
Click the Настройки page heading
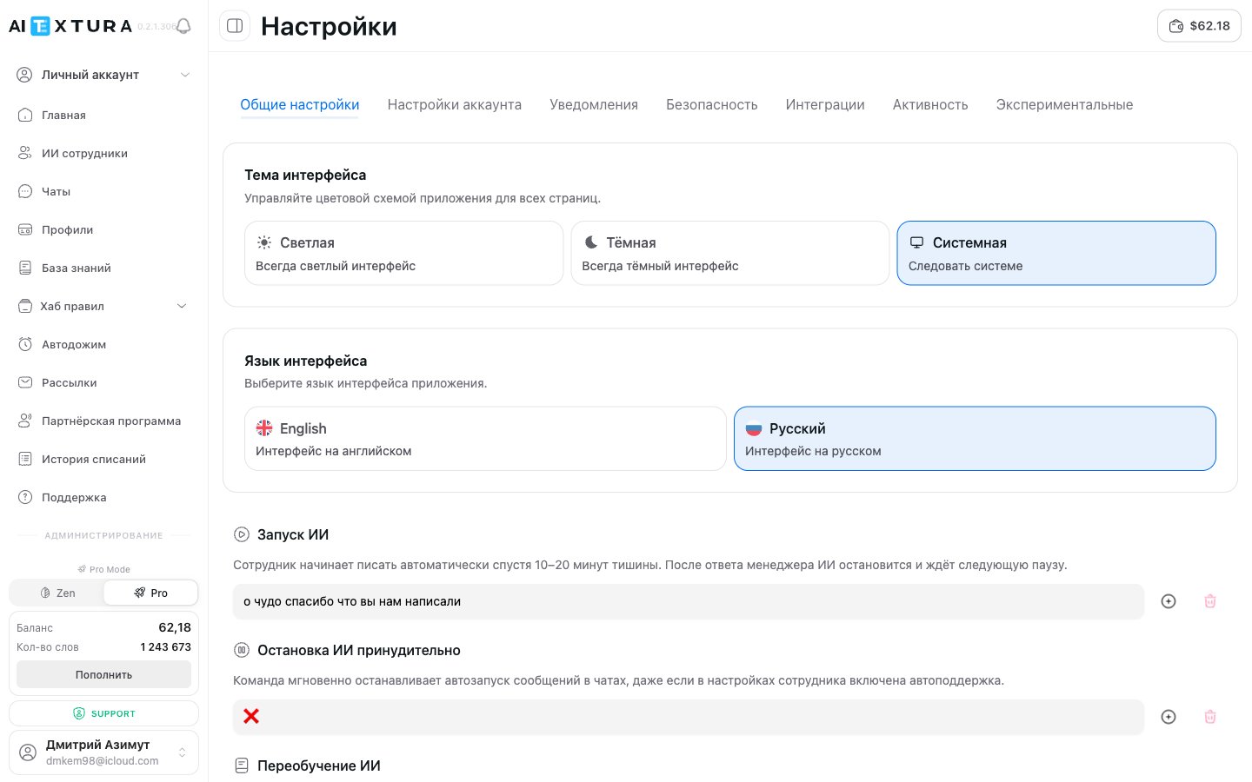(329, 26)
